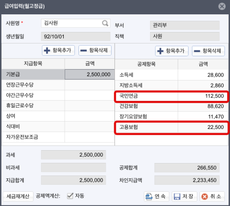Click the 고용보험 amount 22,500
Viewport: 230px width, 206px height.
215,127
